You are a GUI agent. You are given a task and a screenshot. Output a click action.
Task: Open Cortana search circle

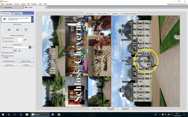(9, 114)
